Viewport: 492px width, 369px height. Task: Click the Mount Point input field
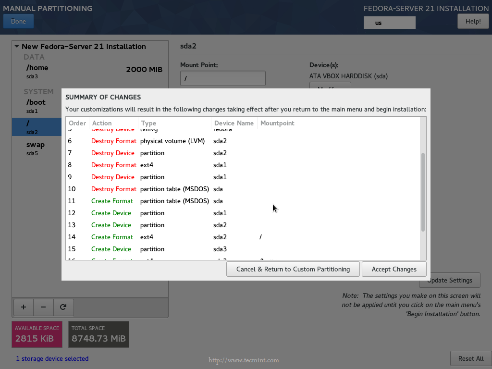tap(223, 78)
